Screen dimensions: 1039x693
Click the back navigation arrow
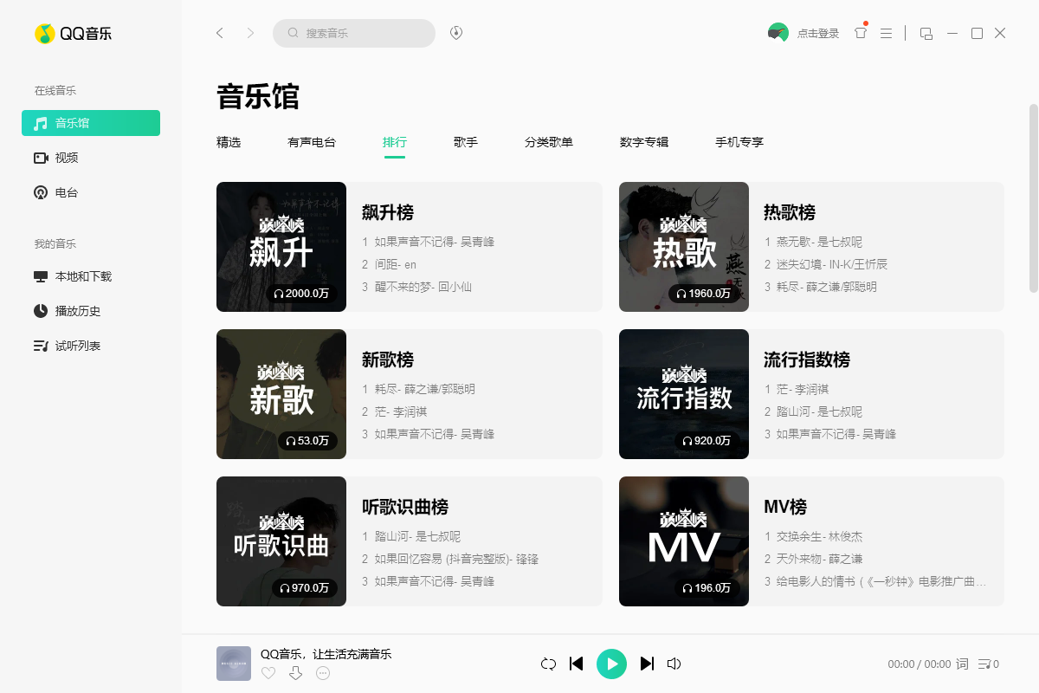pos(219,32)
